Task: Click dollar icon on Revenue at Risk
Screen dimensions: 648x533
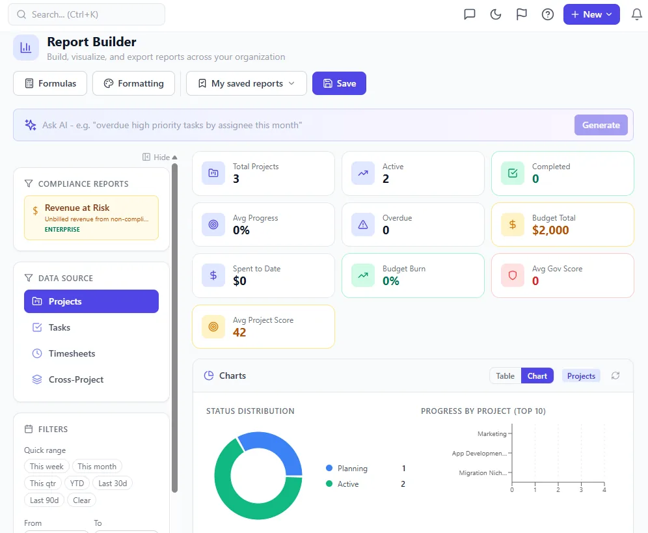Action: [x=35, y=210]
